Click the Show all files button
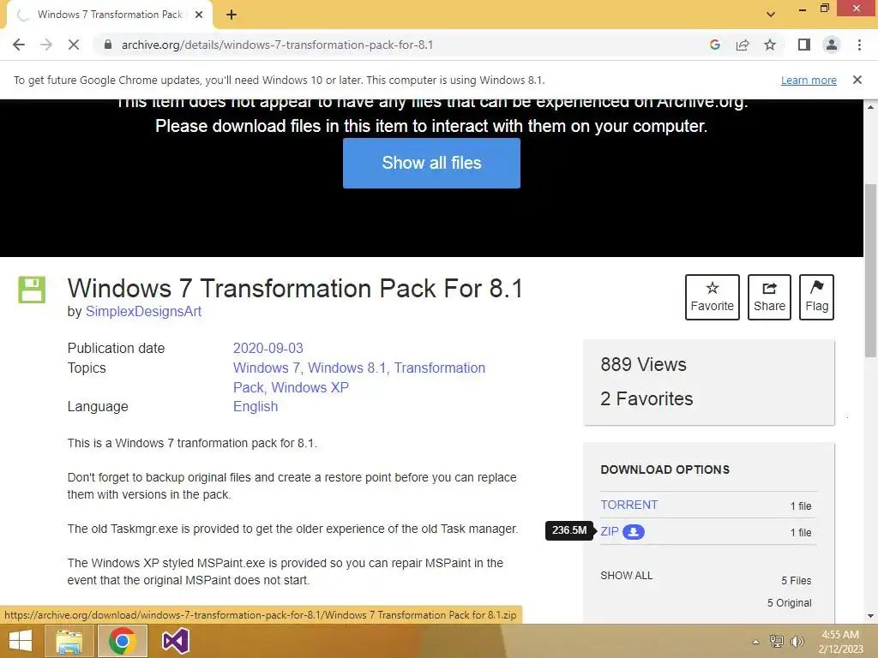 (431, 163)
